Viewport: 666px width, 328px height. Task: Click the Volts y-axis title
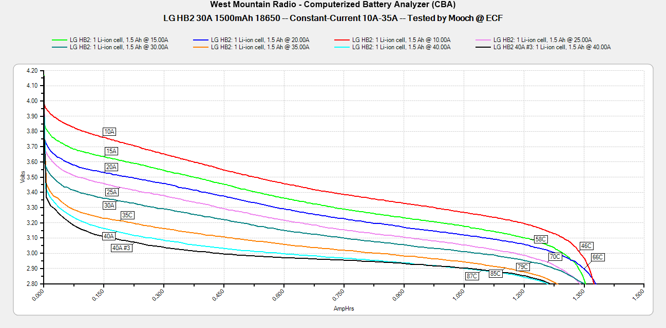[x=23, y=177]
